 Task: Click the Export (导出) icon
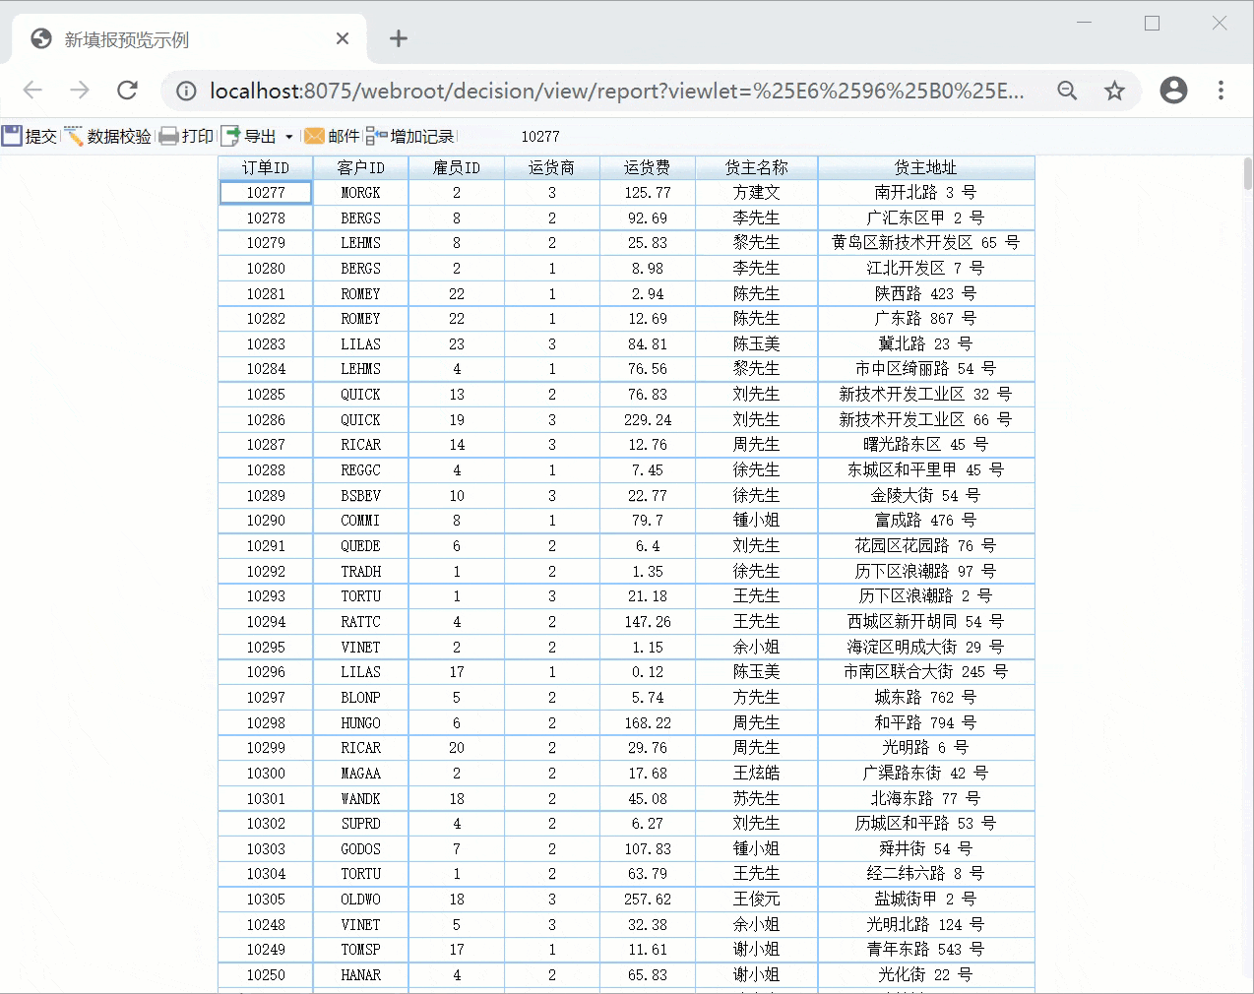231,136
